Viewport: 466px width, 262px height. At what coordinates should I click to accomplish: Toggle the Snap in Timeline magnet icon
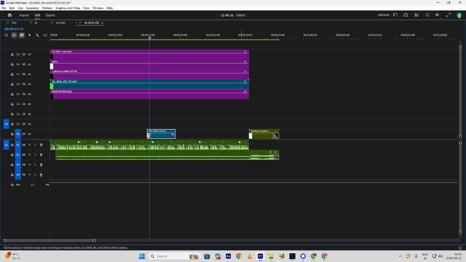14,35
